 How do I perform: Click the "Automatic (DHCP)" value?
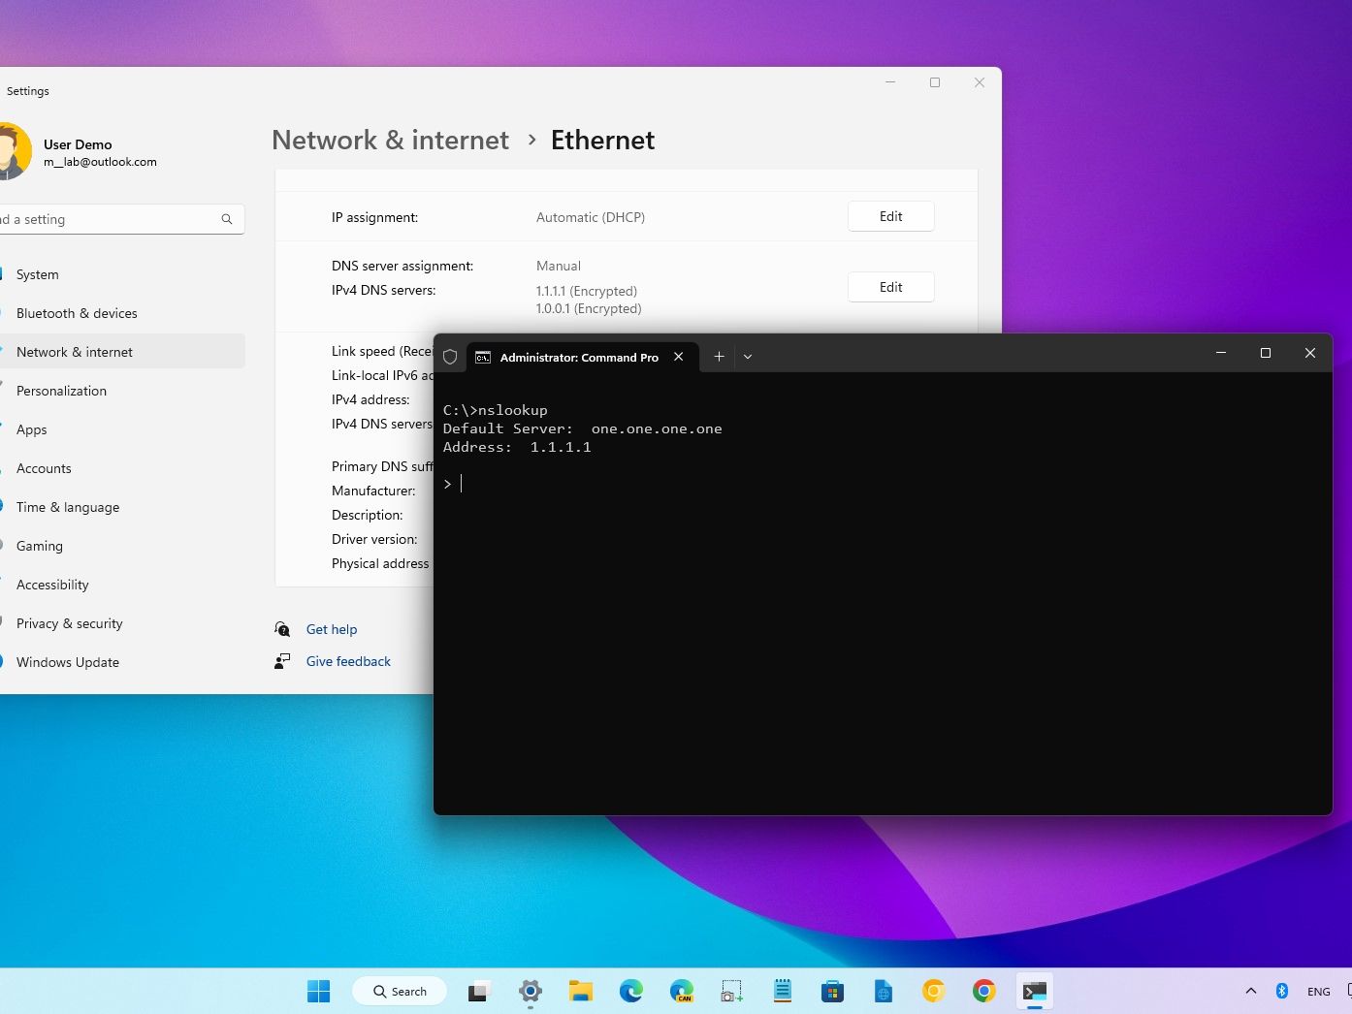[591, 217]
